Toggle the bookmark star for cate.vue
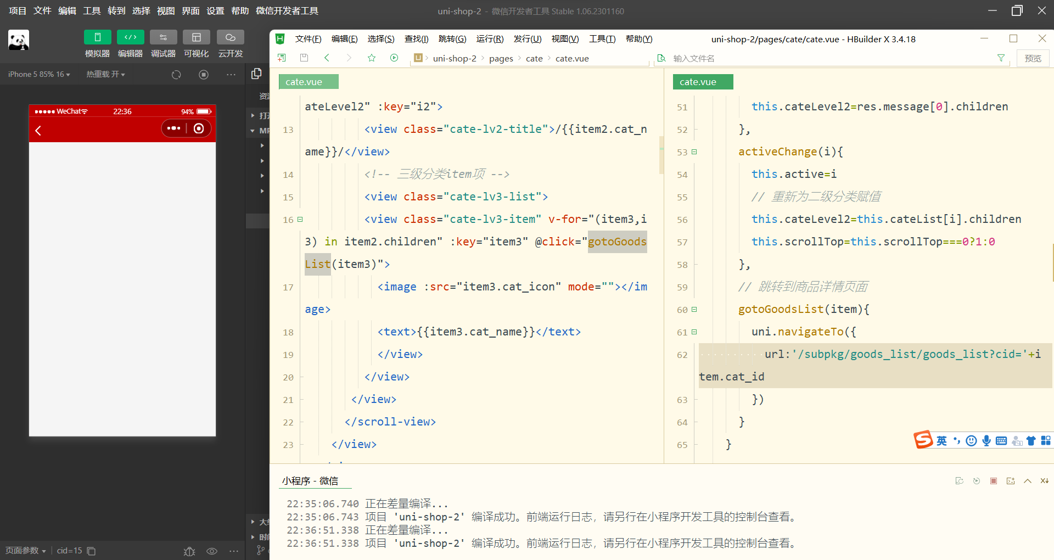 click(372, 57)
